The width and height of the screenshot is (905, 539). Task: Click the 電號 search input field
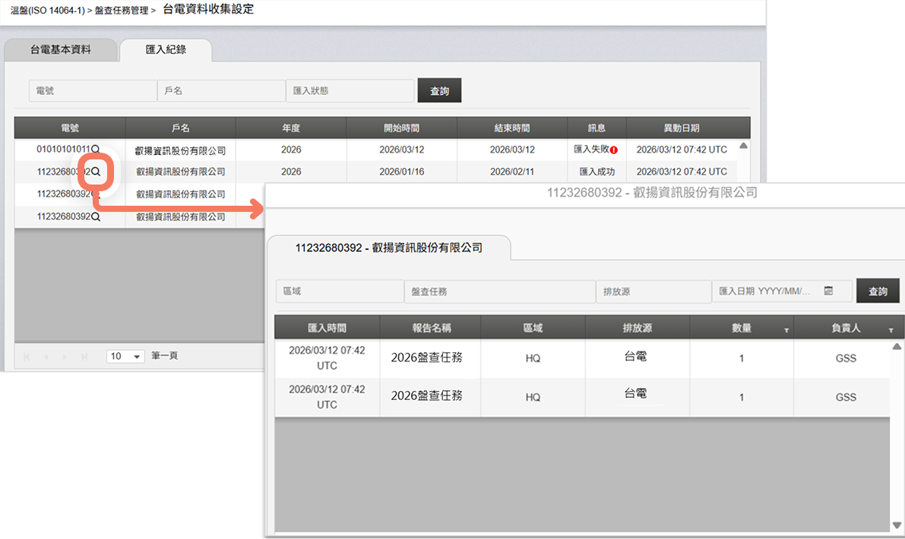(93, 91)
